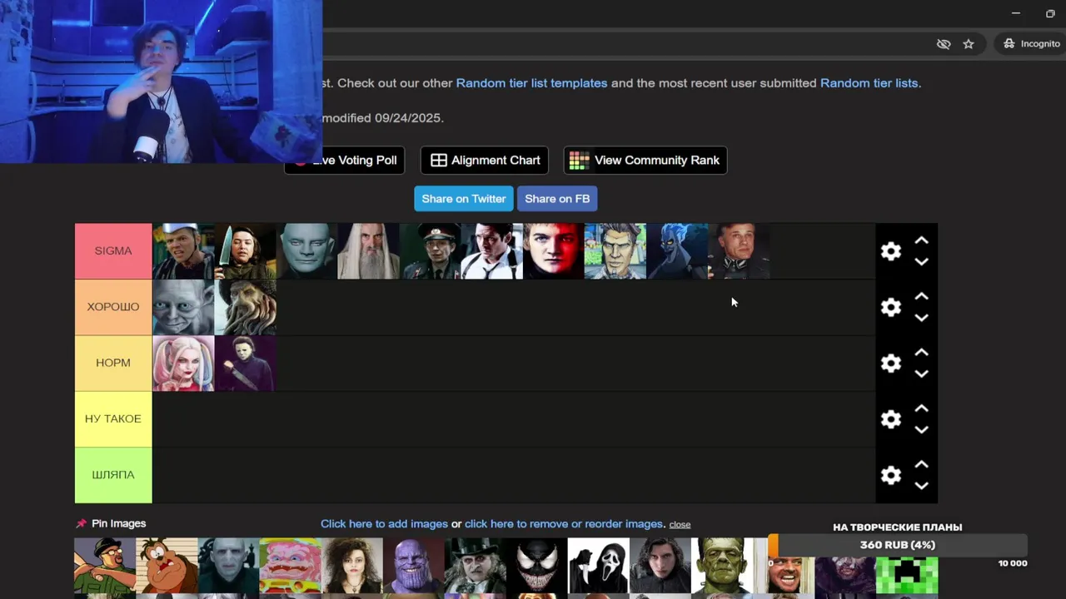
Task: Select the SIGMA tier label
Action: (113, 251)
